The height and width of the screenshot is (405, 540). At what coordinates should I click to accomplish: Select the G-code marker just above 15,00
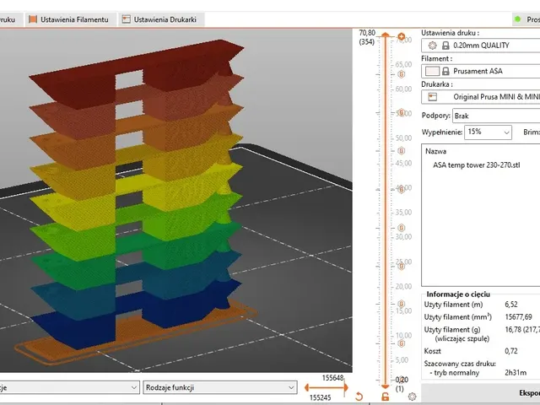click(x=402, y=304)
